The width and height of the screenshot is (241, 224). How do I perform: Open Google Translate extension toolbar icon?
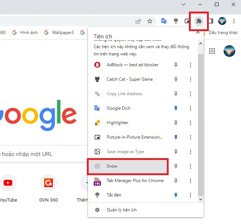click(164, 21)
